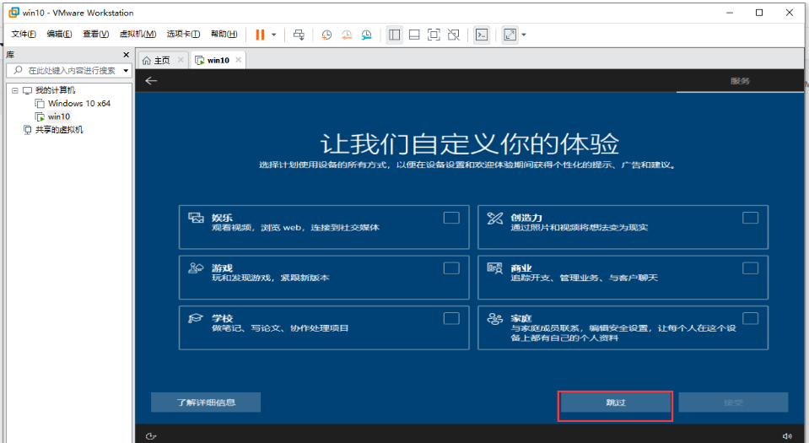Open the power options arrow beside pause
Viewport: 809px width, 443px height.
[274, 35]
